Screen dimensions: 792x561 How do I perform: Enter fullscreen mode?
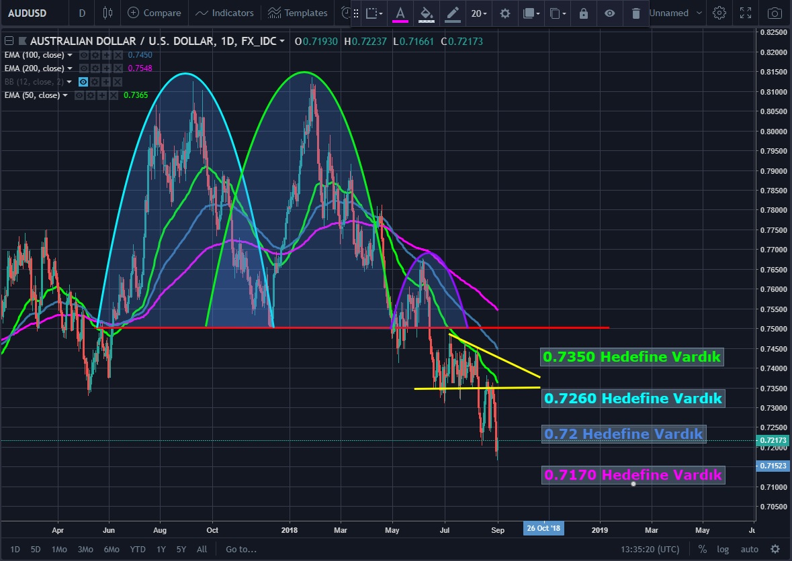[x=746, y=13]
